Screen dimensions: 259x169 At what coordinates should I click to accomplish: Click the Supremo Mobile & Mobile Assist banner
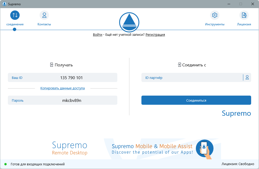point(162,149)
